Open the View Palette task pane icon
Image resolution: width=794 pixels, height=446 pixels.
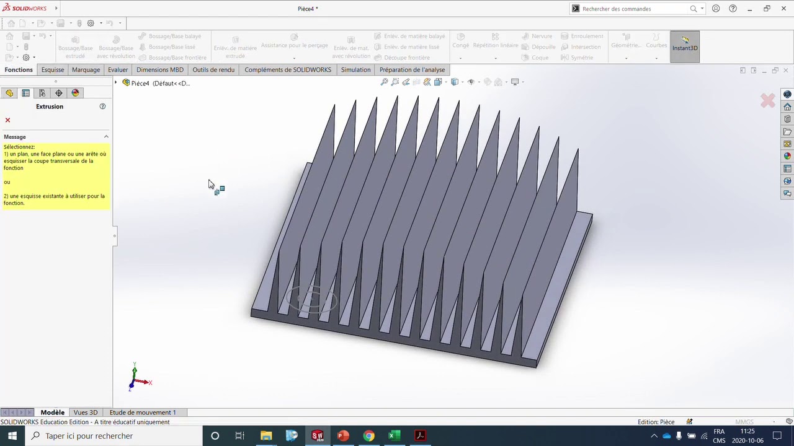coord(787,144)
